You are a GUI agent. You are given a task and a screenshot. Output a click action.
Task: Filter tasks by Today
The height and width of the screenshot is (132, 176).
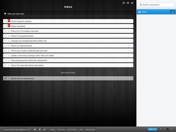tap(52, 129)
